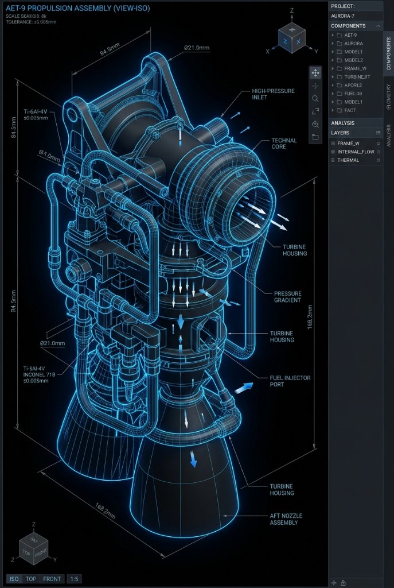Screen dimensions: 394x588
Task: Toggle visibility box of FRAME_W layer
Action: coord(379,143)
